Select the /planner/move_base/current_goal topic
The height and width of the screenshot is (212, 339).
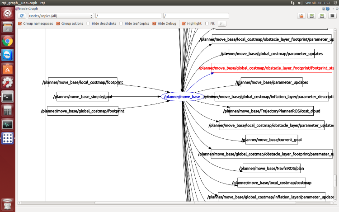(x=272, y=140)
